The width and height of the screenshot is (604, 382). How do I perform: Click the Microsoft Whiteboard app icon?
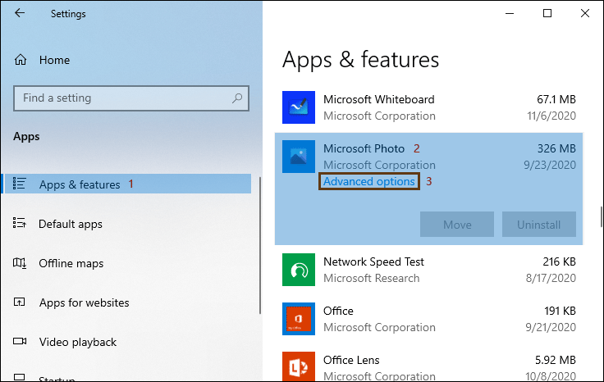click(299, 107)
